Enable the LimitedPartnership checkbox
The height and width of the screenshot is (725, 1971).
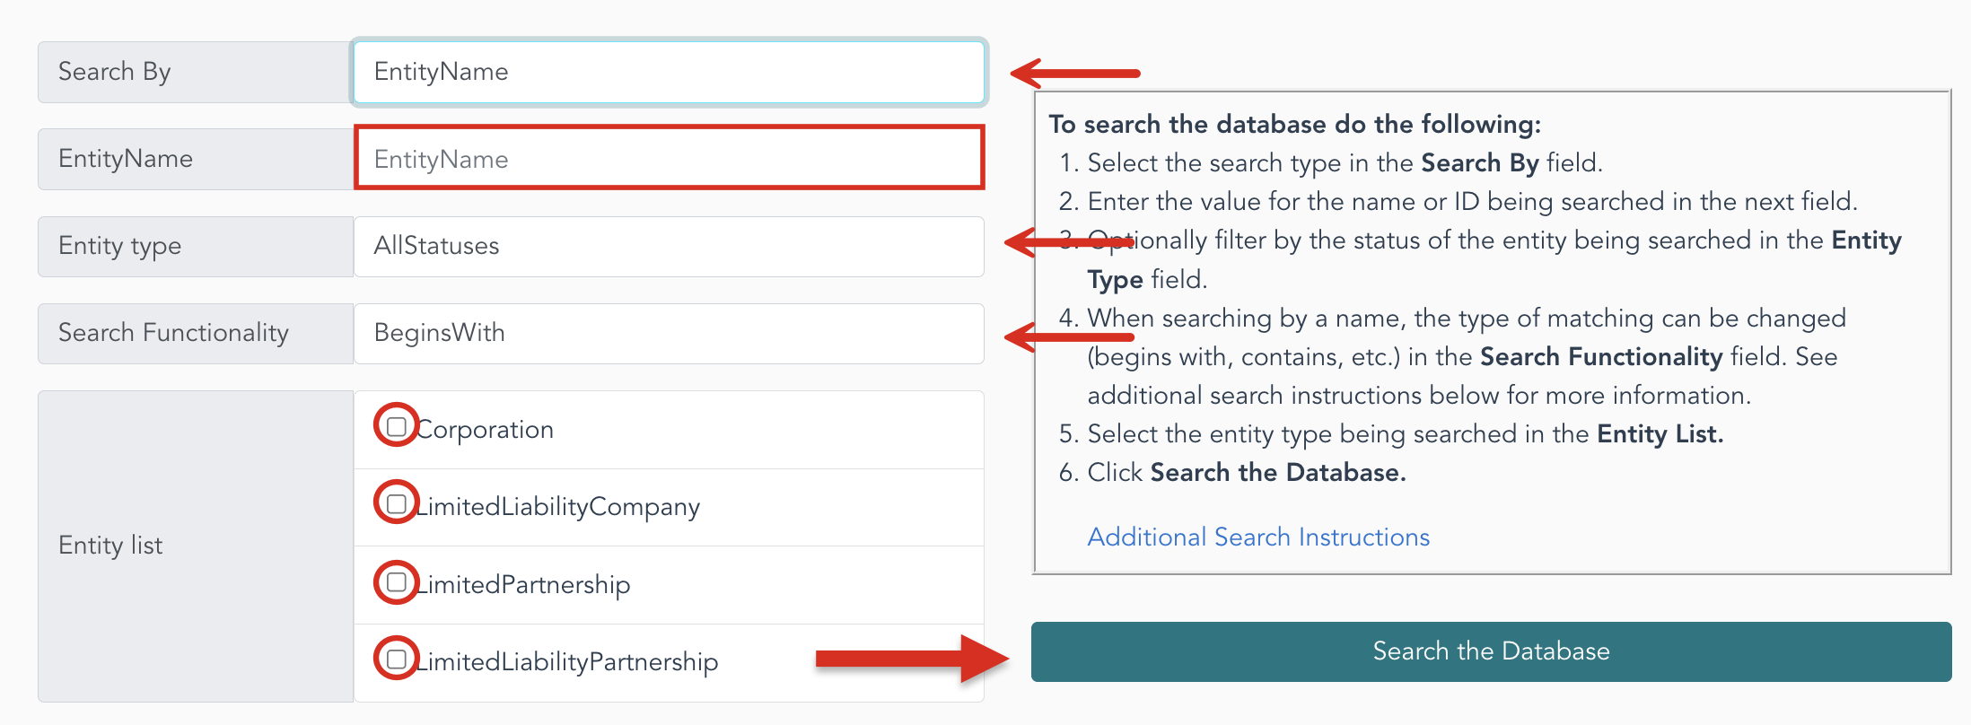(396, 581)
